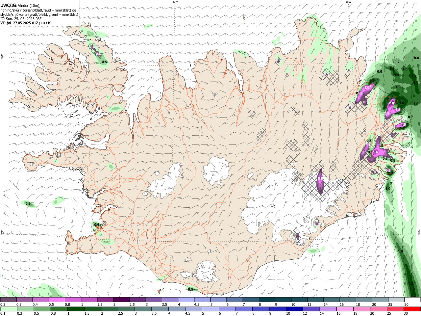The width and height of the screenshot is (421, 316).
Task: Click the '15W' longitude label at the top edge
Action: pyautogui.click(x=348, y=2)
